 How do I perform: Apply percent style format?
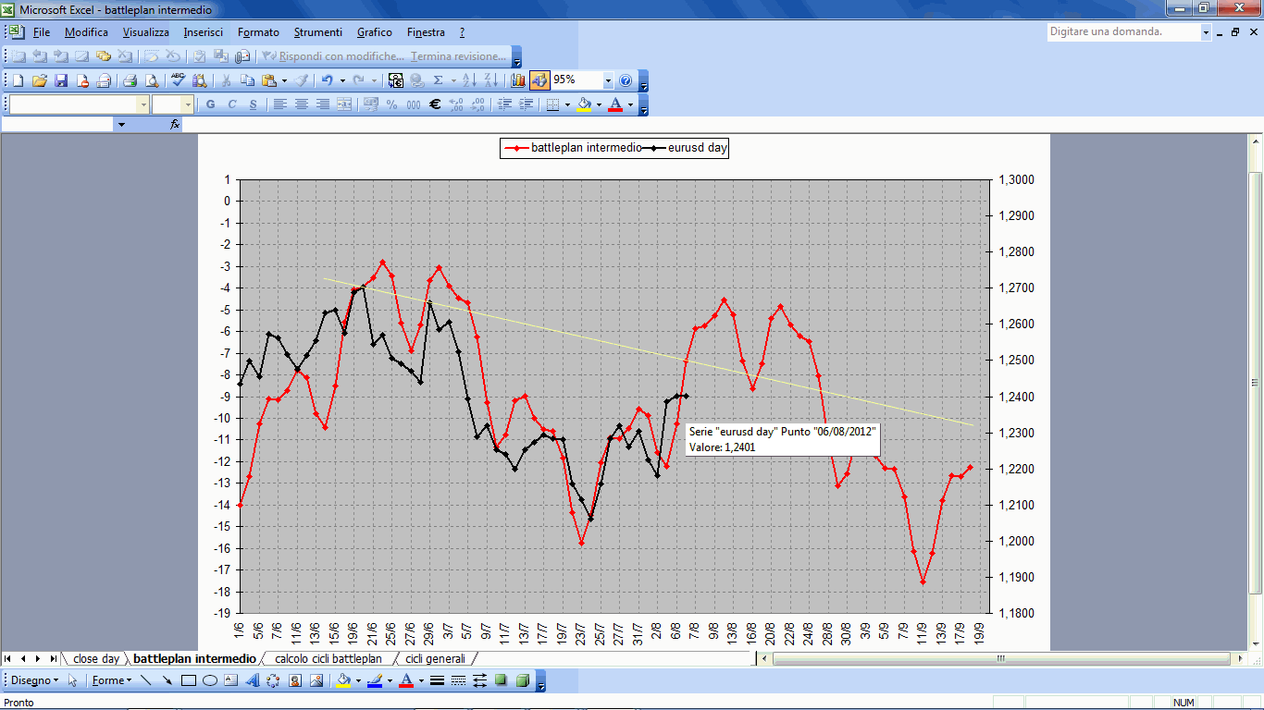coord(392,104)
